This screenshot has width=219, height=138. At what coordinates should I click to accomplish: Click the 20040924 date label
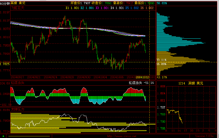pyautogui.click(x=50, y=77)
